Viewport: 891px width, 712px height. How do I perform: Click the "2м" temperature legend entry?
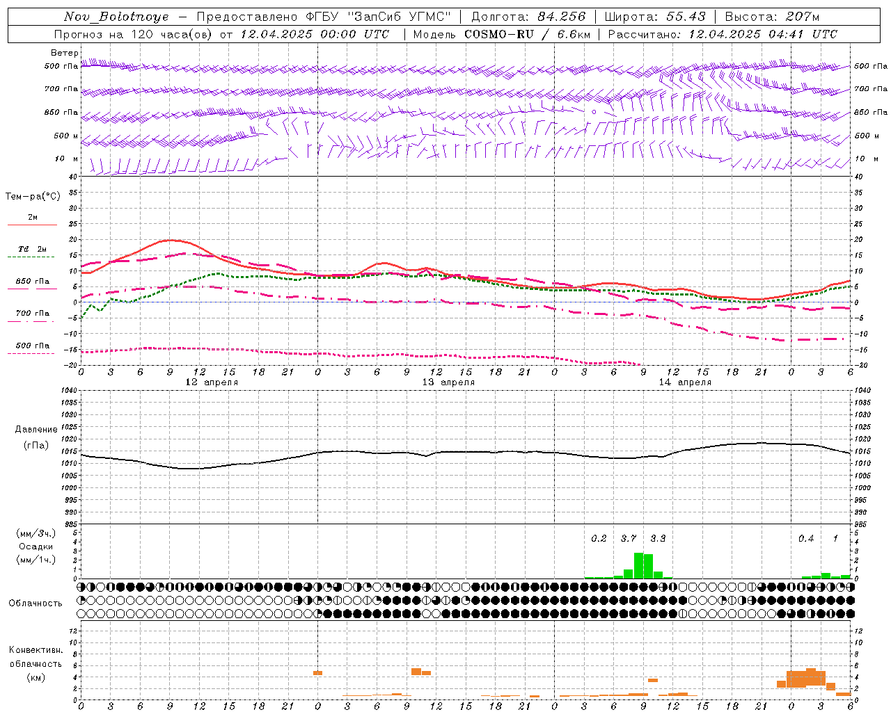32,218
